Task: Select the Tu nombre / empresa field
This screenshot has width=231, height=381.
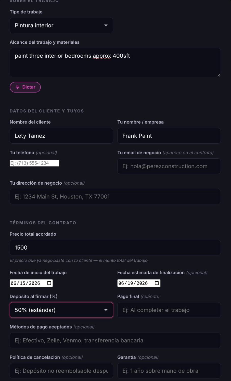Action: [169, 136]
